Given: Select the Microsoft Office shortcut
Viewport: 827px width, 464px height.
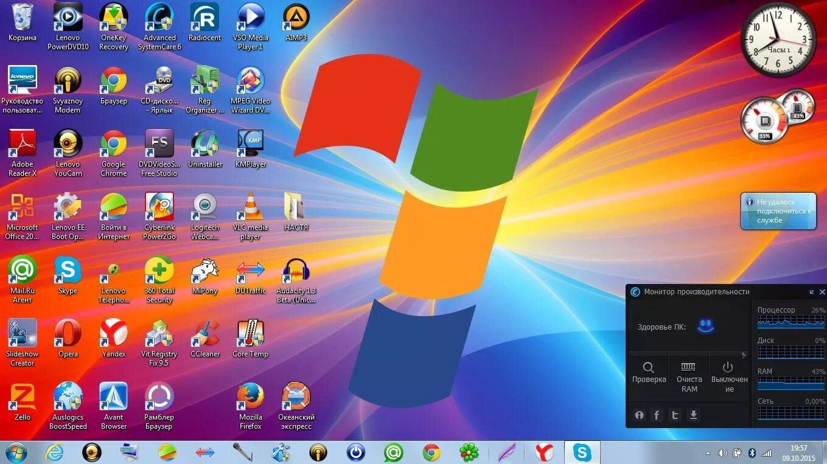Looking at the screenshot, I should pyautogui.click(x=23, y=216).
